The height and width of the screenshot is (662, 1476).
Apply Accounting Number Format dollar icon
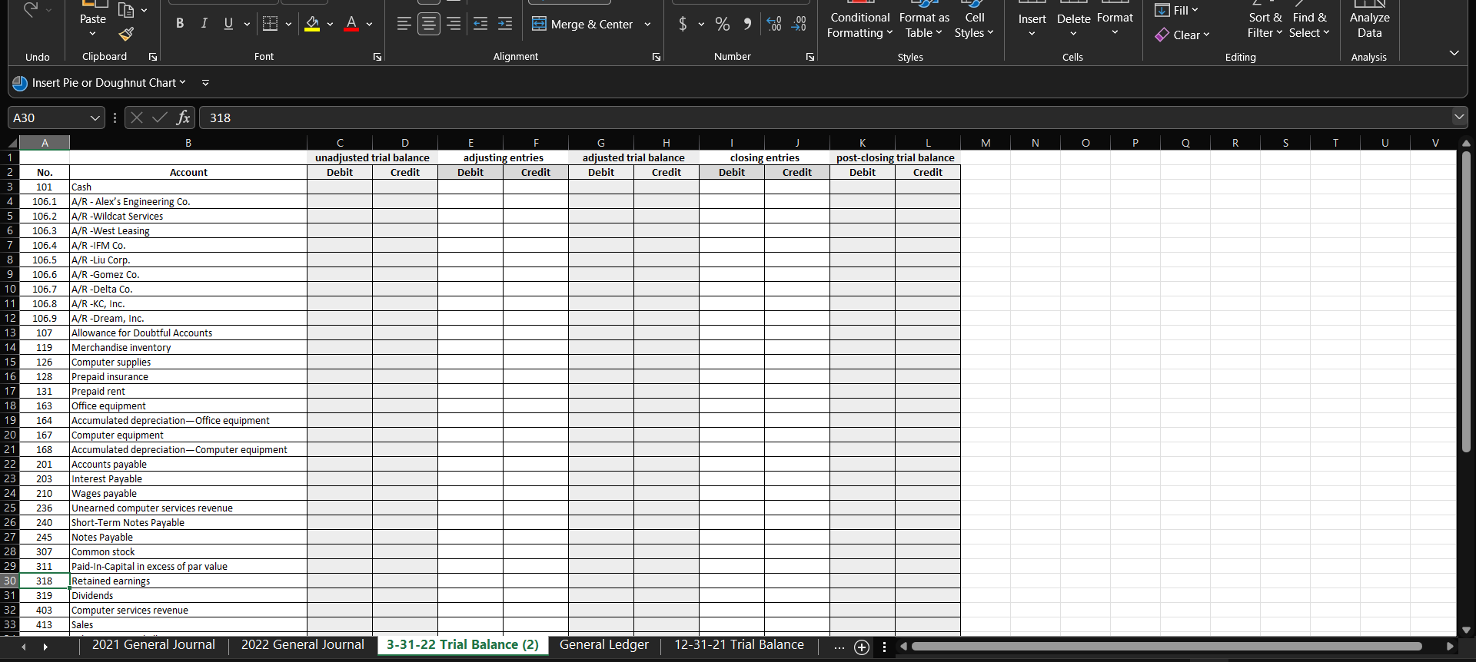683,24
